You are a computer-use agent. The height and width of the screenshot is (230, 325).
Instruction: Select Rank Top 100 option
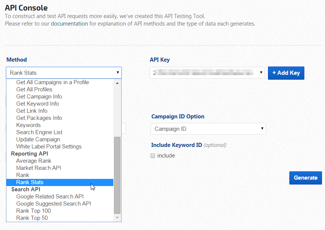pos(33,211)
